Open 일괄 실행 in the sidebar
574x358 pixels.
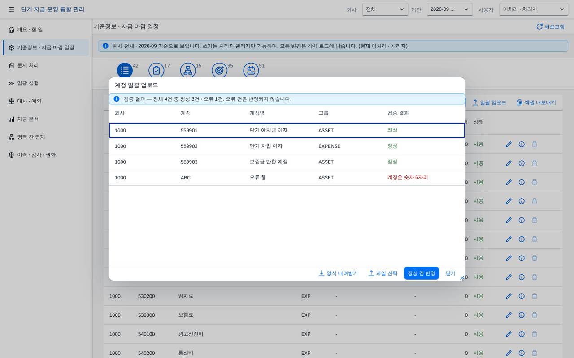(46, 83)
